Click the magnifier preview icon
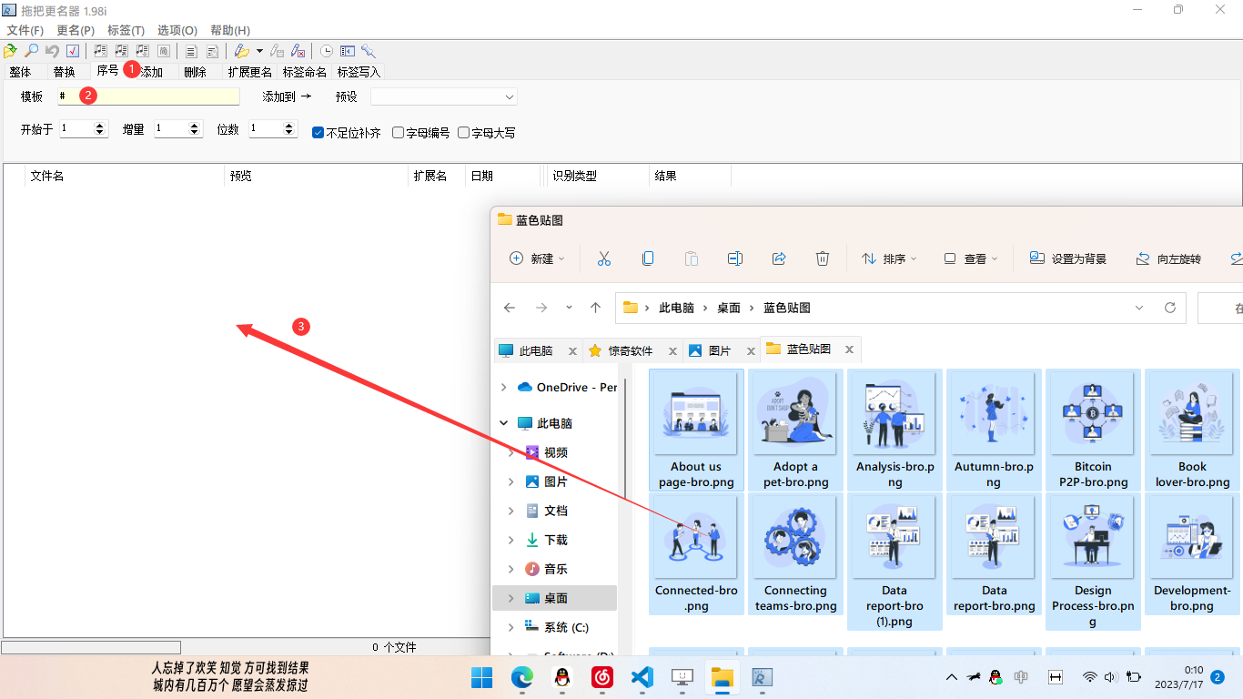This screenshot has width=1243, height=699. pos(31,51)
